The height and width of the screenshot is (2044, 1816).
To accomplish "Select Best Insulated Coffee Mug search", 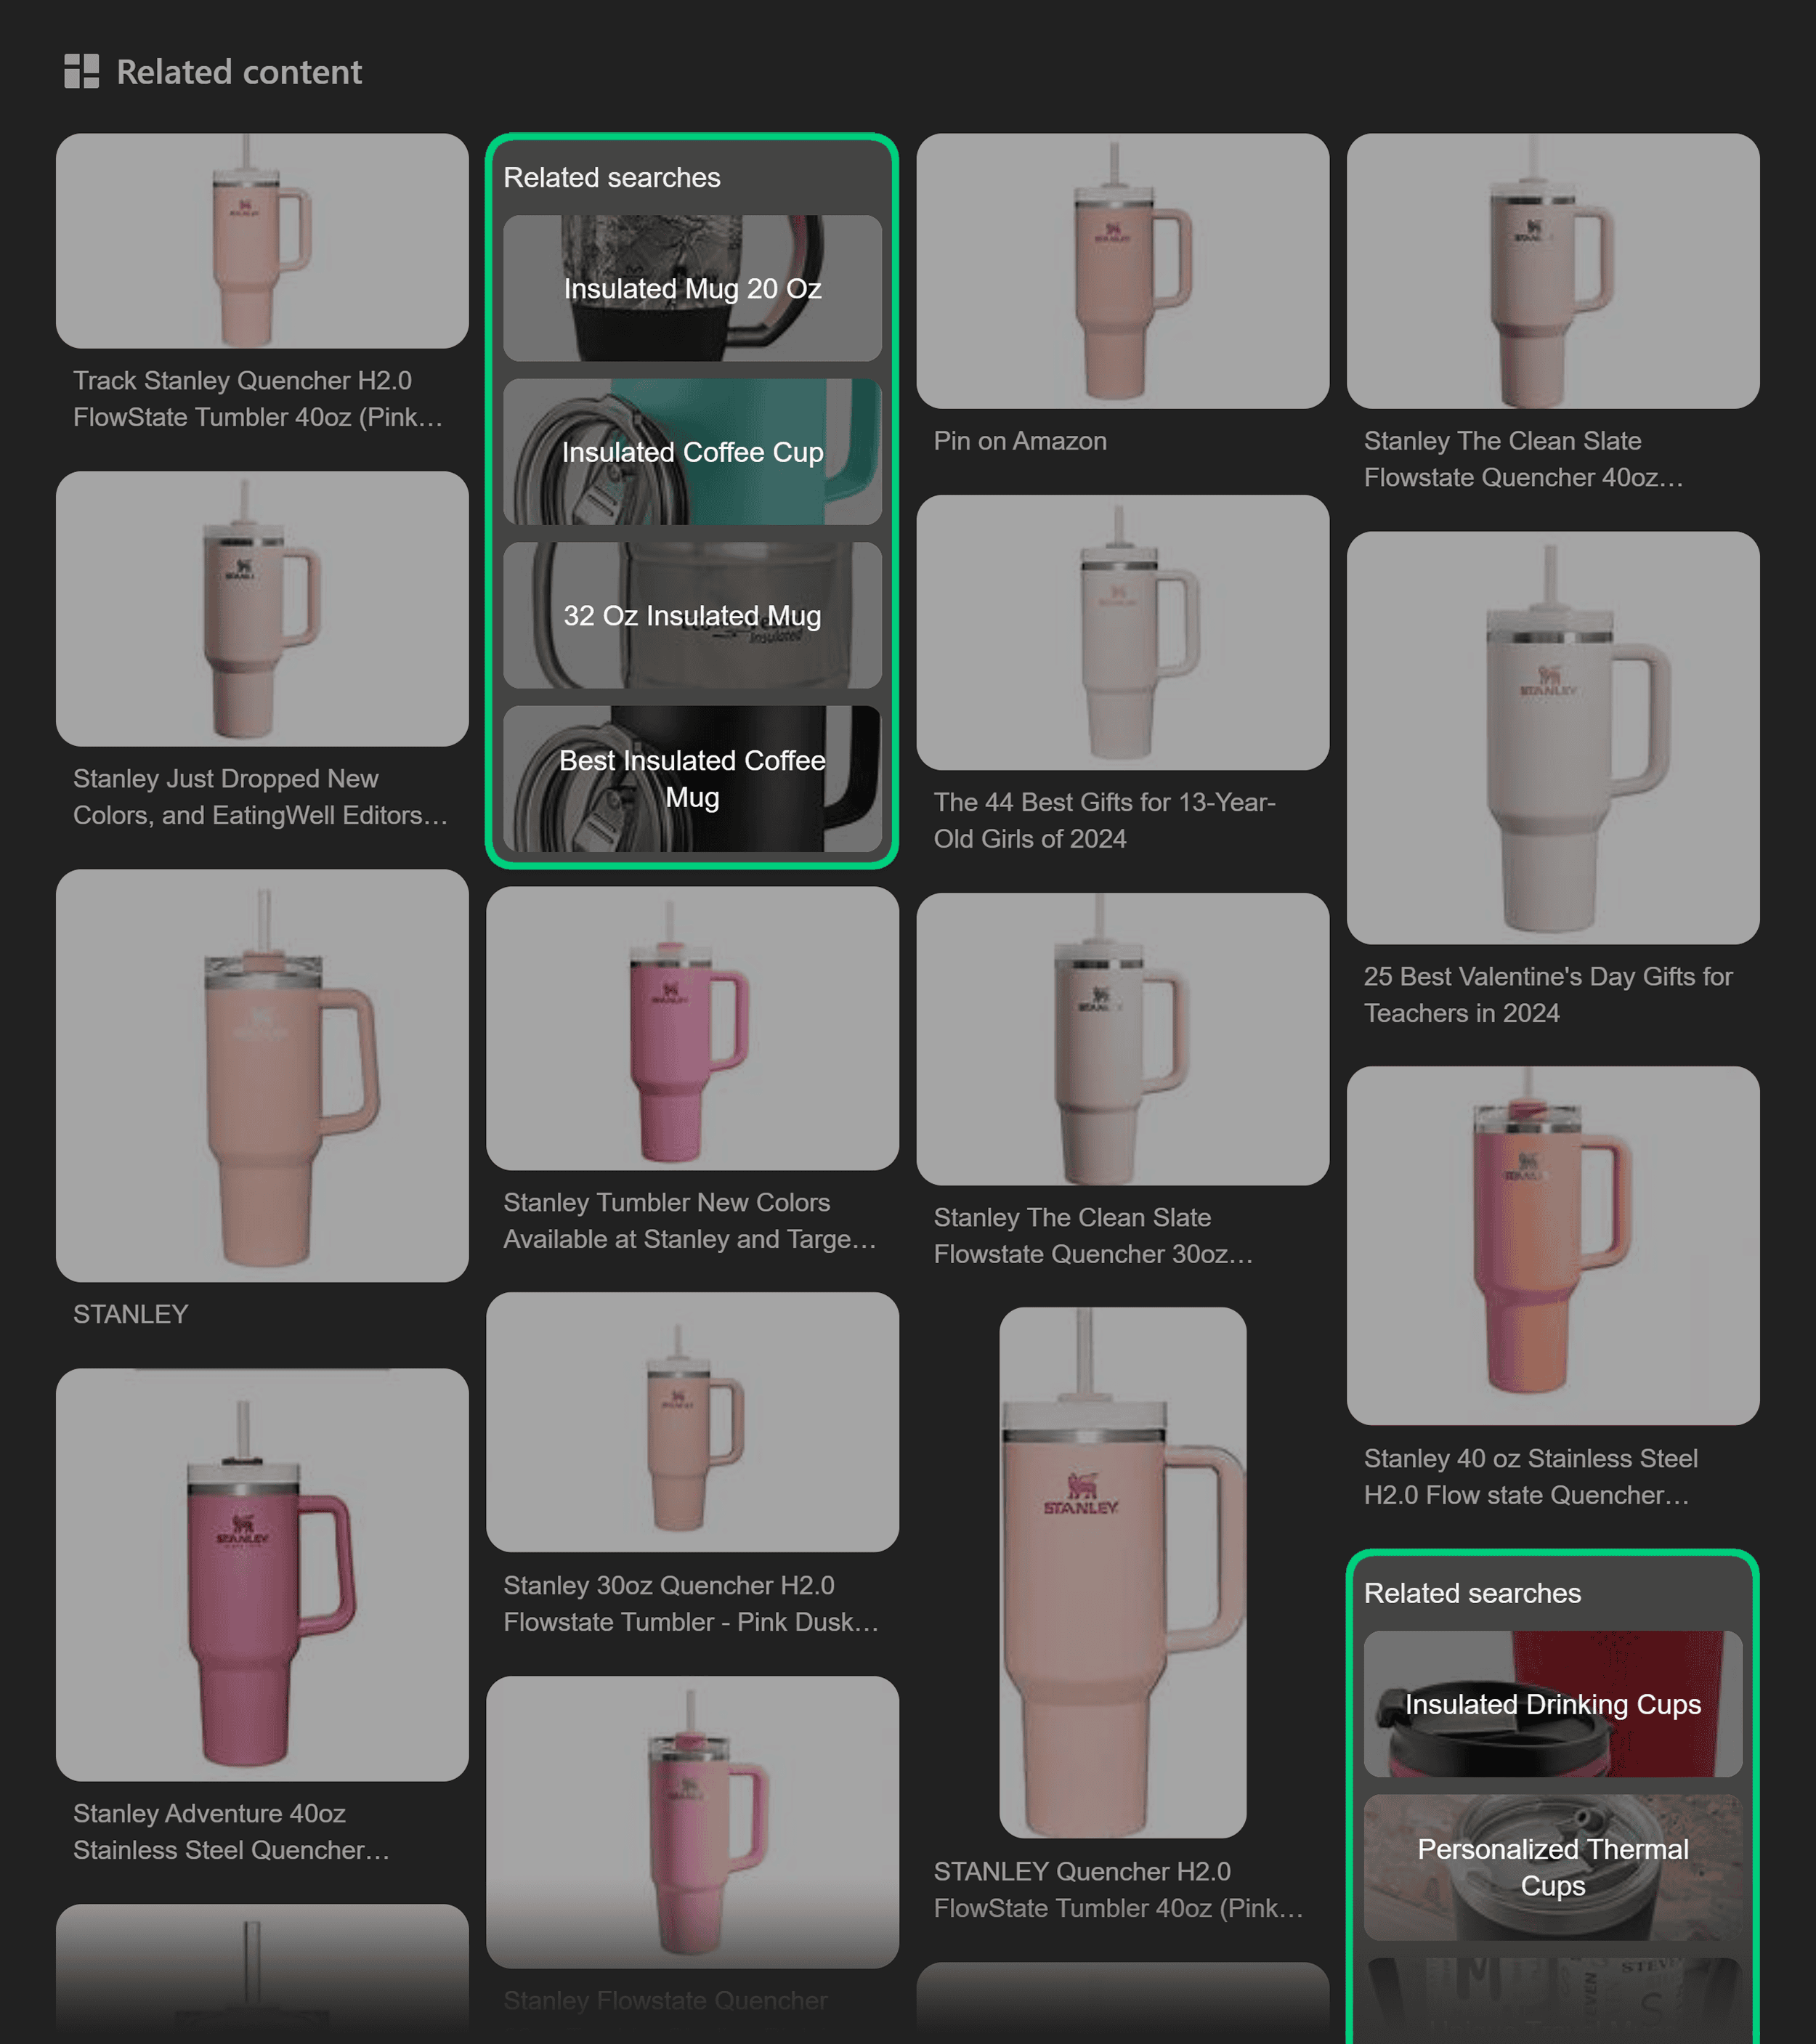I will [x=692, y=779].
